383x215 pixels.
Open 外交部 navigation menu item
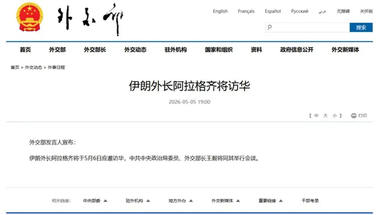pyautogui.click(x=57, y=50)
